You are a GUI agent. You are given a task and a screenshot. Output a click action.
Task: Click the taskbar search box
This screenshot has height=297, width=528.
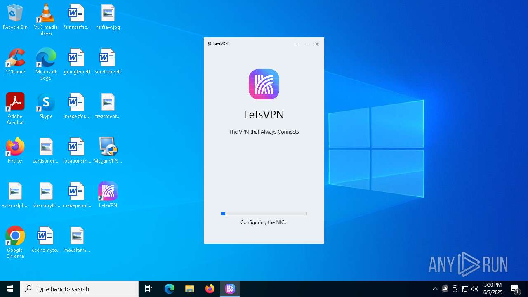[79, 289]
